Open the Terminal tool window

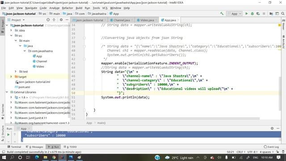pos(14,147)
